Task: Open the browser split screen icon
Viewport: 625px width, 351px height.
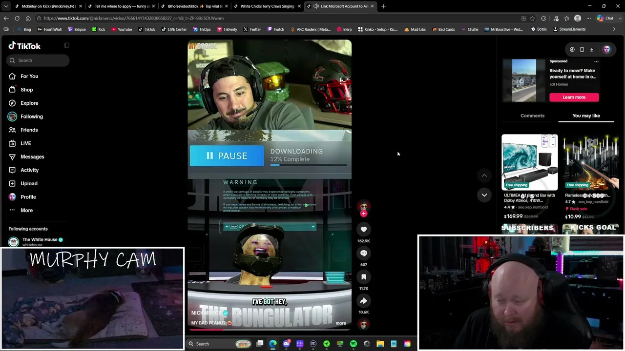Action: 524,19
